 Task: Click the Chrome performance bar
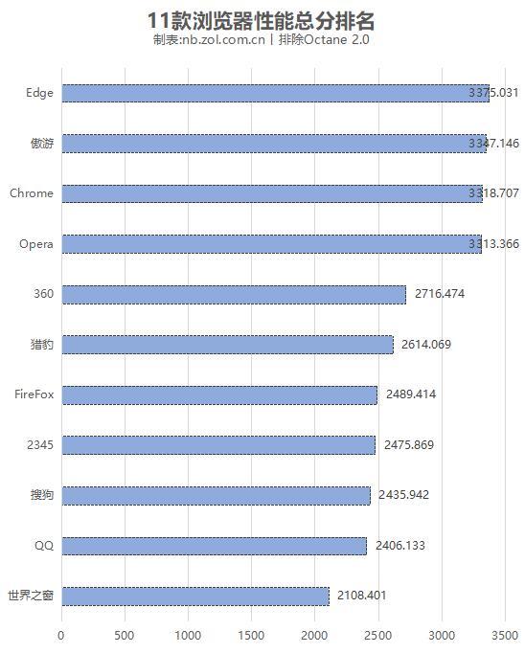coord(272,193)
